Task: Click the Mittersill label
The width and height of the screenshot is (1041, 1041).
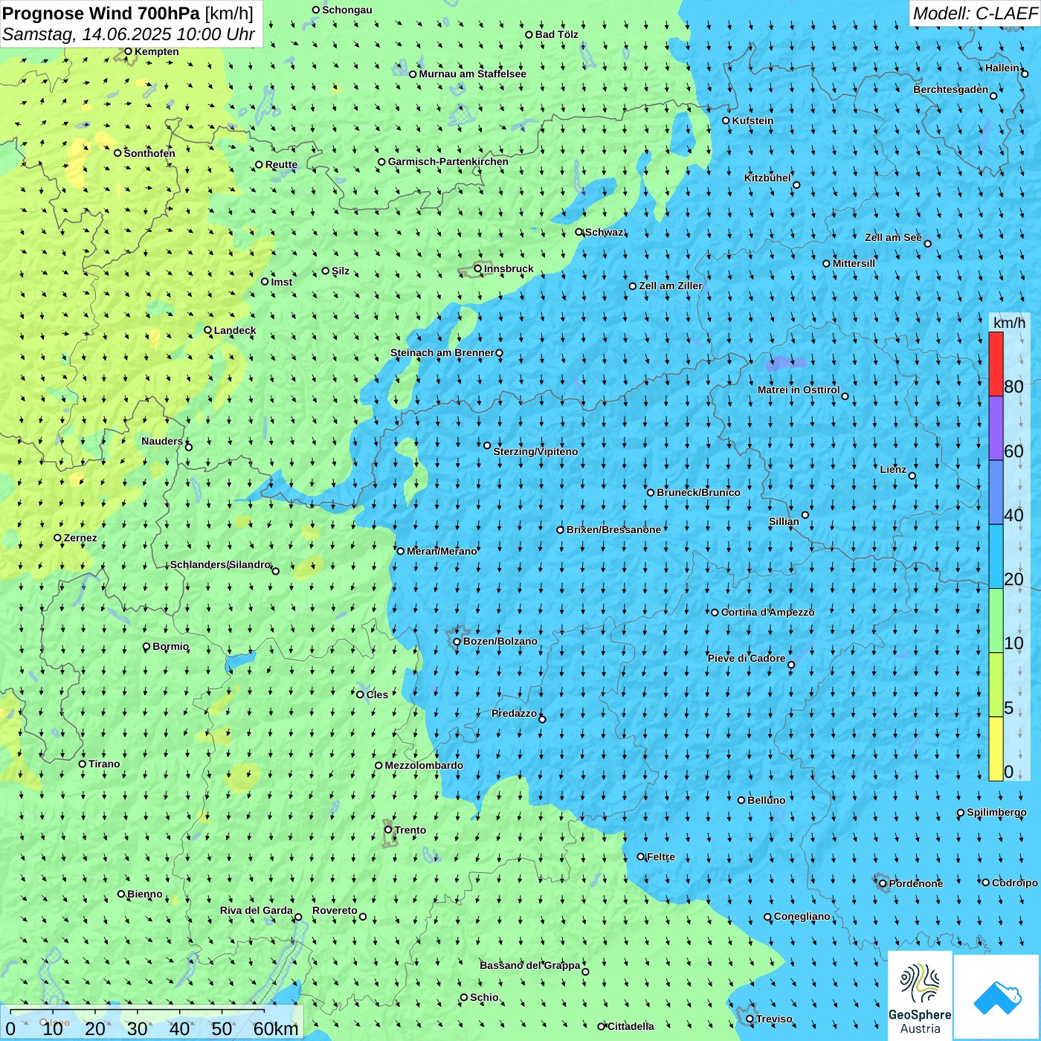Action: (x=854, y=263)
